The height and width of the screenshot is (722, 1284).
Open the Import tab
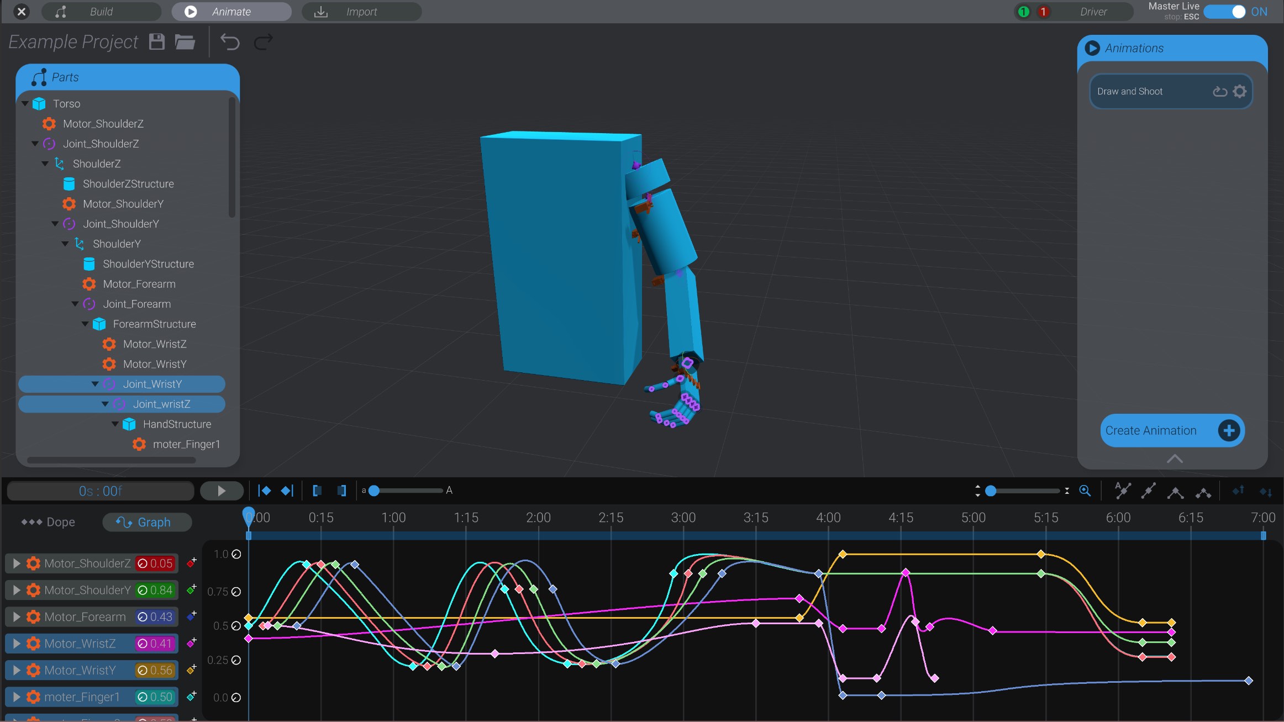click(361, 11)
